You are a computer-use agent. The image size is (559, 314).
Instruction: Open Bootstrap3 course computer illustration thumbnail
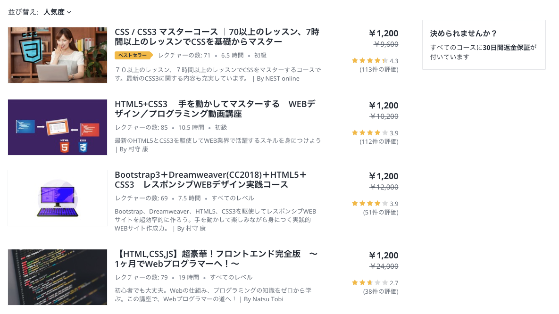(x=58, y=198)
